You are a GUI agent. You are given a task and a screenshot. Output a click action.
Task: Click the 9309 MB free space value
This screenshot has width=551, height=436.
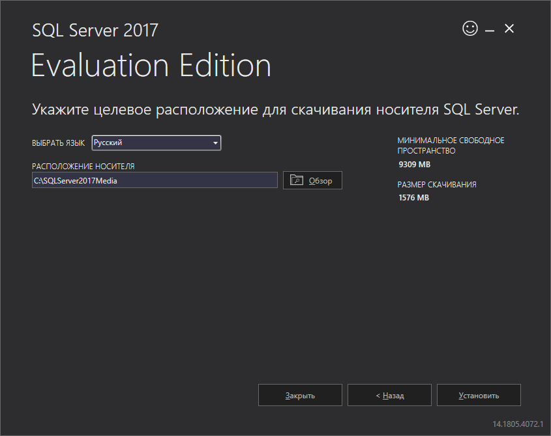(413, 164)
